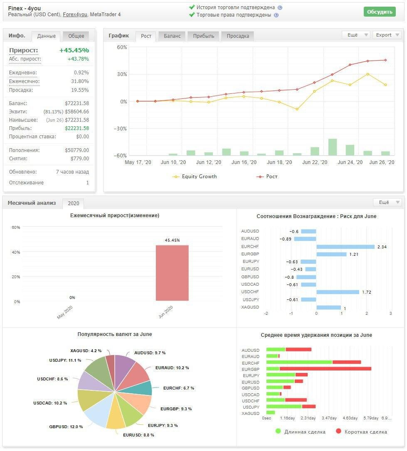Expand Ещё dropdown in Месячный анализ section
The width and height of the screenshot is (407, 451).
387,202
